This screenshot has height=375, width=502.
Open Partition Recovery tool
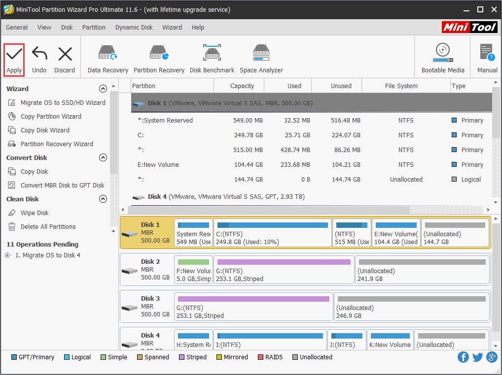tap(159, 60)
